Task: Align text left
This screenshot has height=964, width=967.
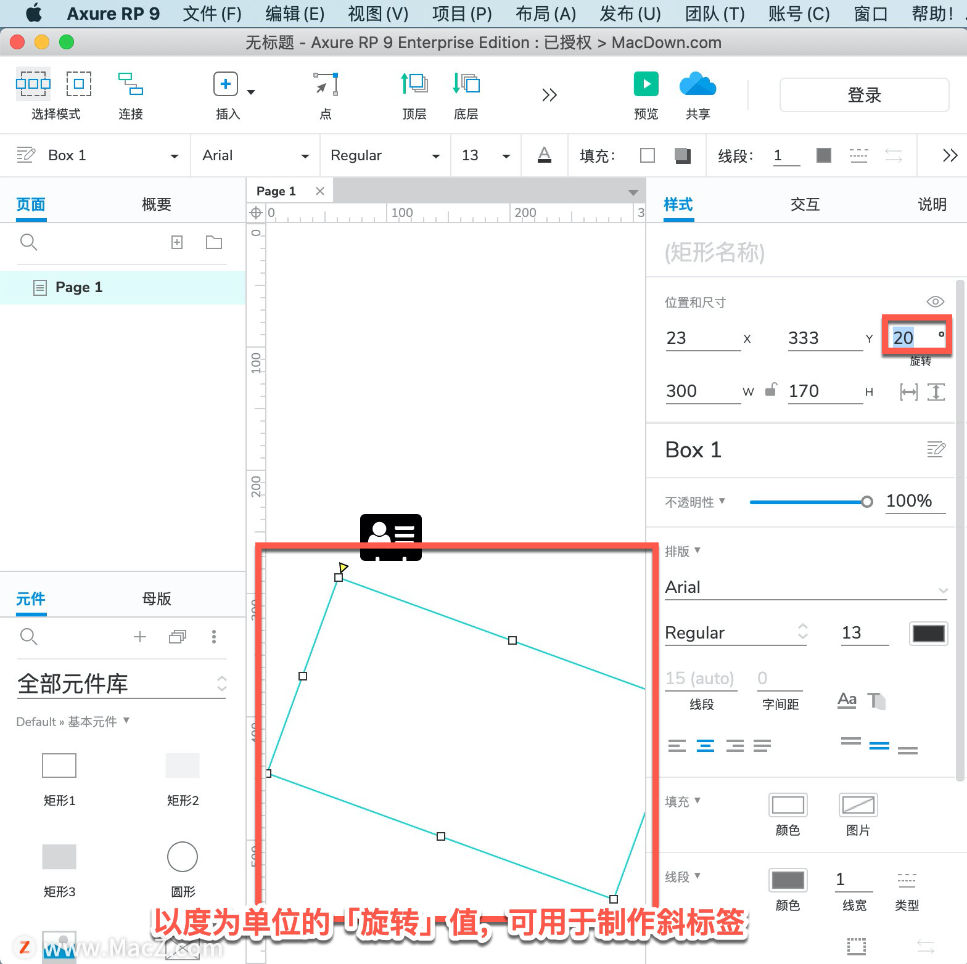Action: 677,746
